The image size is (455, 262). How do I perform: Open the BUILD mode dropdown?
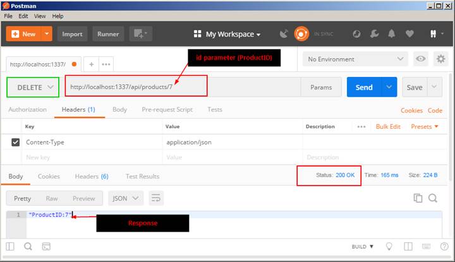[363, 247]
